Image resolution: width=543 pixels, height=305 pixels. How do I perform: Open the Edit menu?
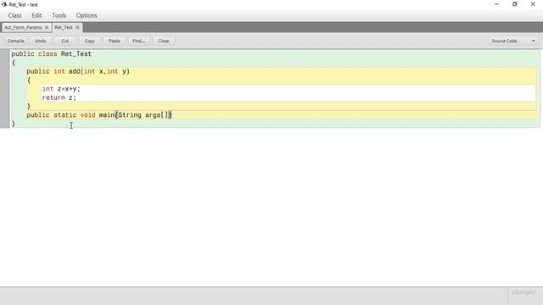click(36, 15)
